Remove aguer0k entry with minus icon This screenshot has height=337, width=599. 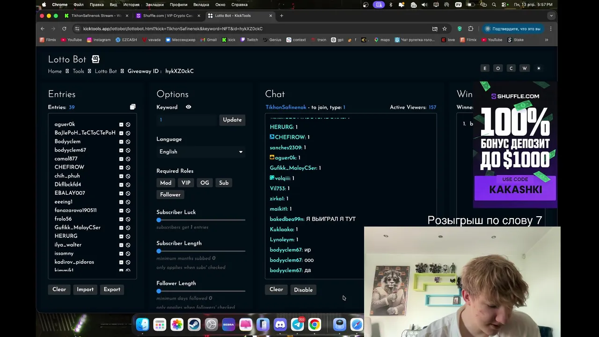(x=121, y=125)
